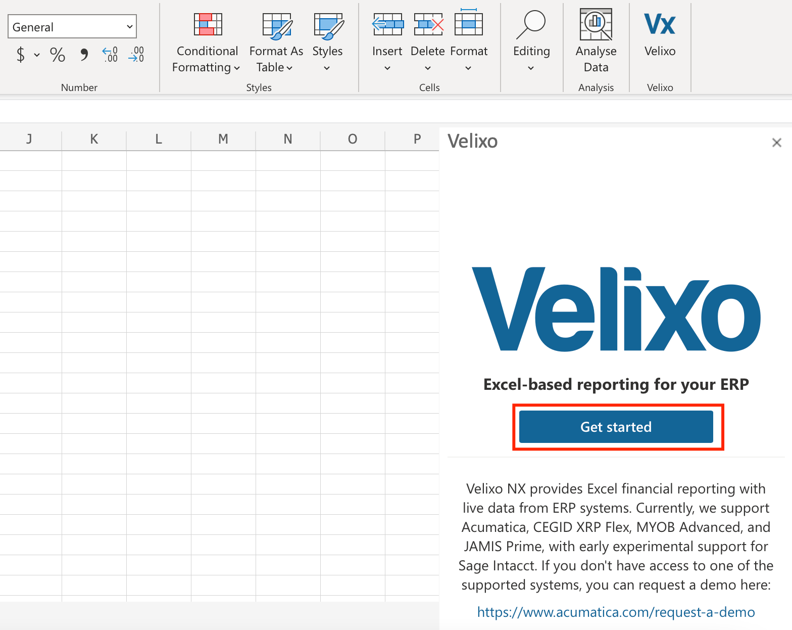Expand the Delete dropdown arrow

coord(428,68)
